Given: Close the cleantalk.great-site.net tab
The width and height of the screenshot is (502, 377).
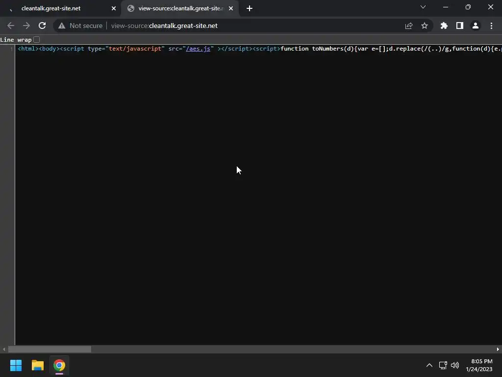Looking at the screenshot, I should [x=114, y=8].
